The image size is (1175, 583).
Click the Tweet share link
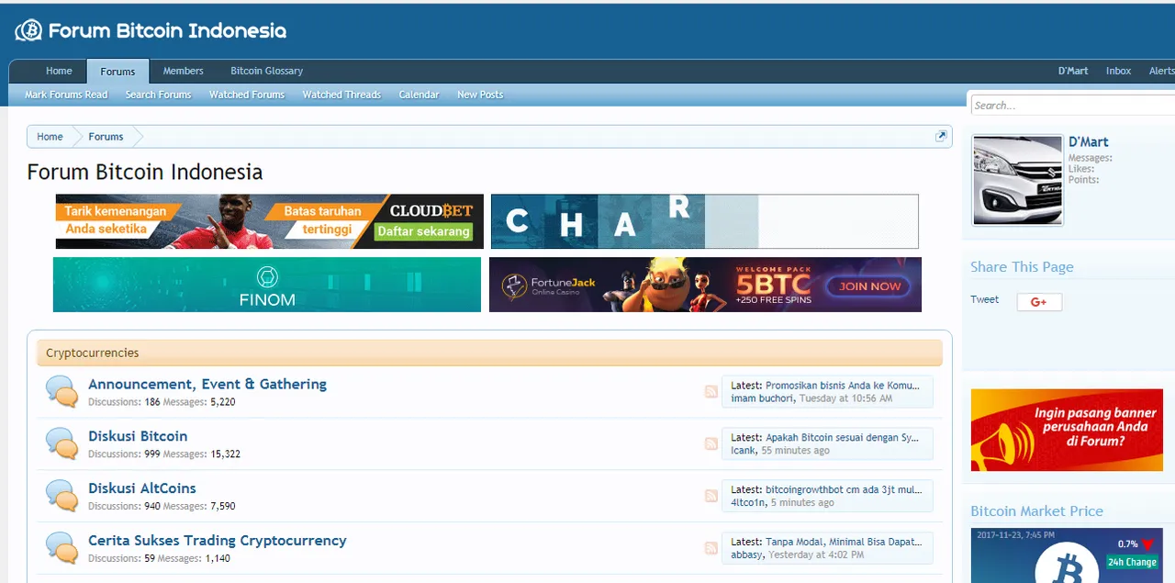985,299
